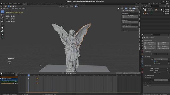Click the Soft Body physics button
The image size is (170, 95).
(163, 43)
